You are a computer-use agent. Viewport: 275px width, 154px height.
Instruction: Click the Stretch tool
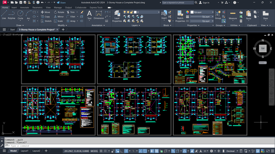(46, 21)
